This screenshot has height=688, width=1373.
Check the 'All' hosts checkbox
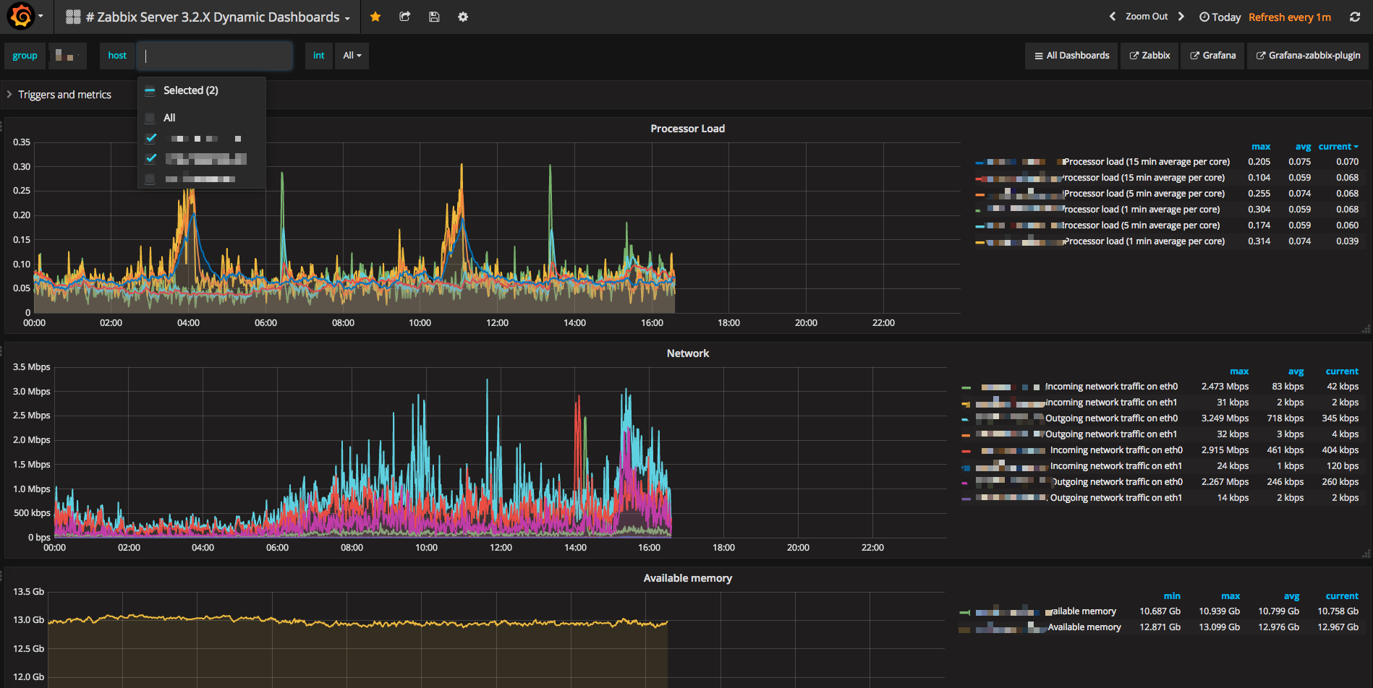pyautogui.click(x=150, y=118)
